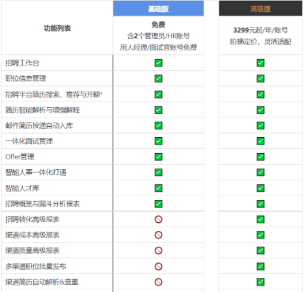Click 高级版 checkmark for 职位信息管理
The width and height of the screenshot is (304, 292).
(x=261, y=79)
